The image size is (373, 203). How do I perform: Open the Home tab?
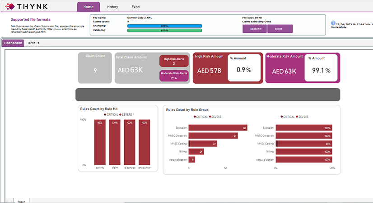tap(89, 7)
